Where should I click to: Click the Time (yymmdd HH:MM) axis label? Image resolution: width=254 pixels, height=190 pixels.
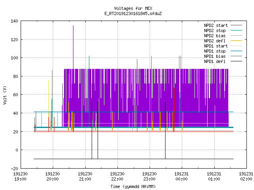[133, 186]
